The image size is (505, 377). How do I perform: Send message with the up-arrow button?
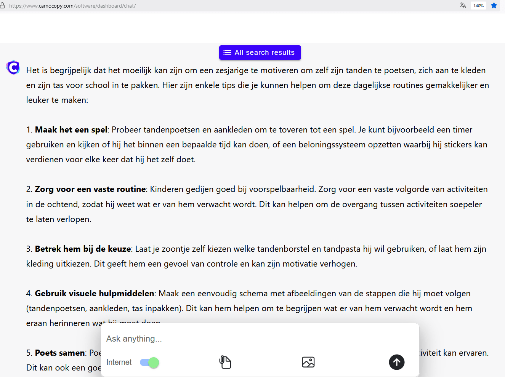tap(396, 362)
